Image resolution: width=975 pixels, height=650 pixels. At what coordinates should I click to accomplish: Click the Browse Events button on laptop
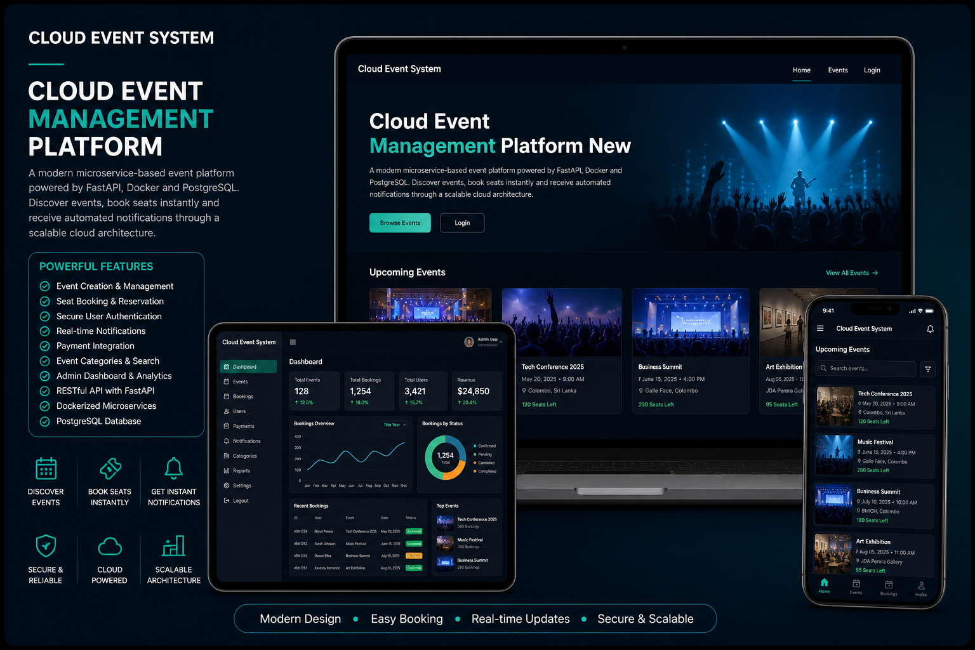pos(400,223)
